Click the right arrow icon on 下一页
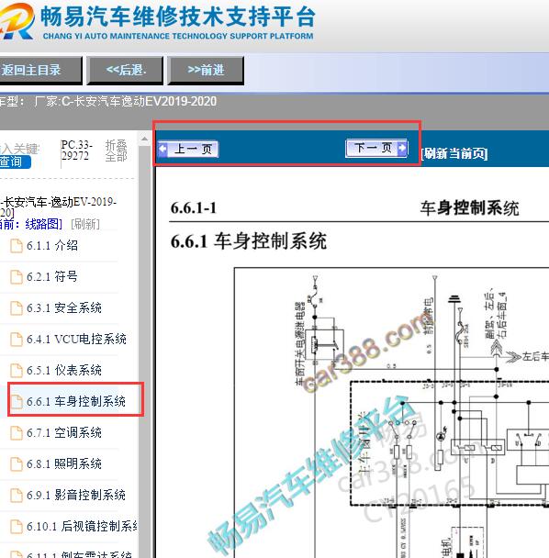Viewport: 549px width, 558px height. (402, 148)
